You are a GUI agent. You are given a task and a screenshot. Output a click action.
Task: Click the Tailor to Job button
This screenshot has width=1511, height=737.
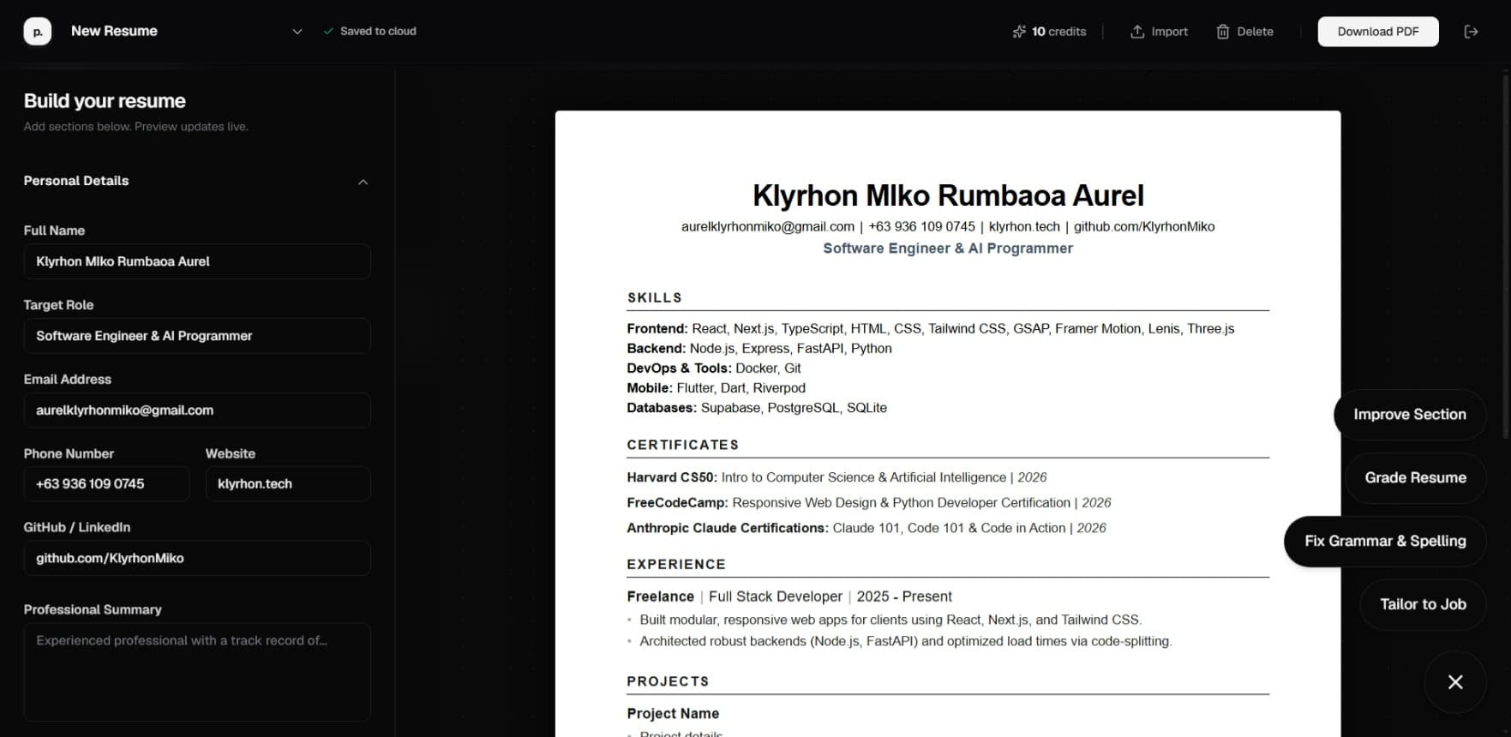pyautogui.click(x=1423, y=605)
